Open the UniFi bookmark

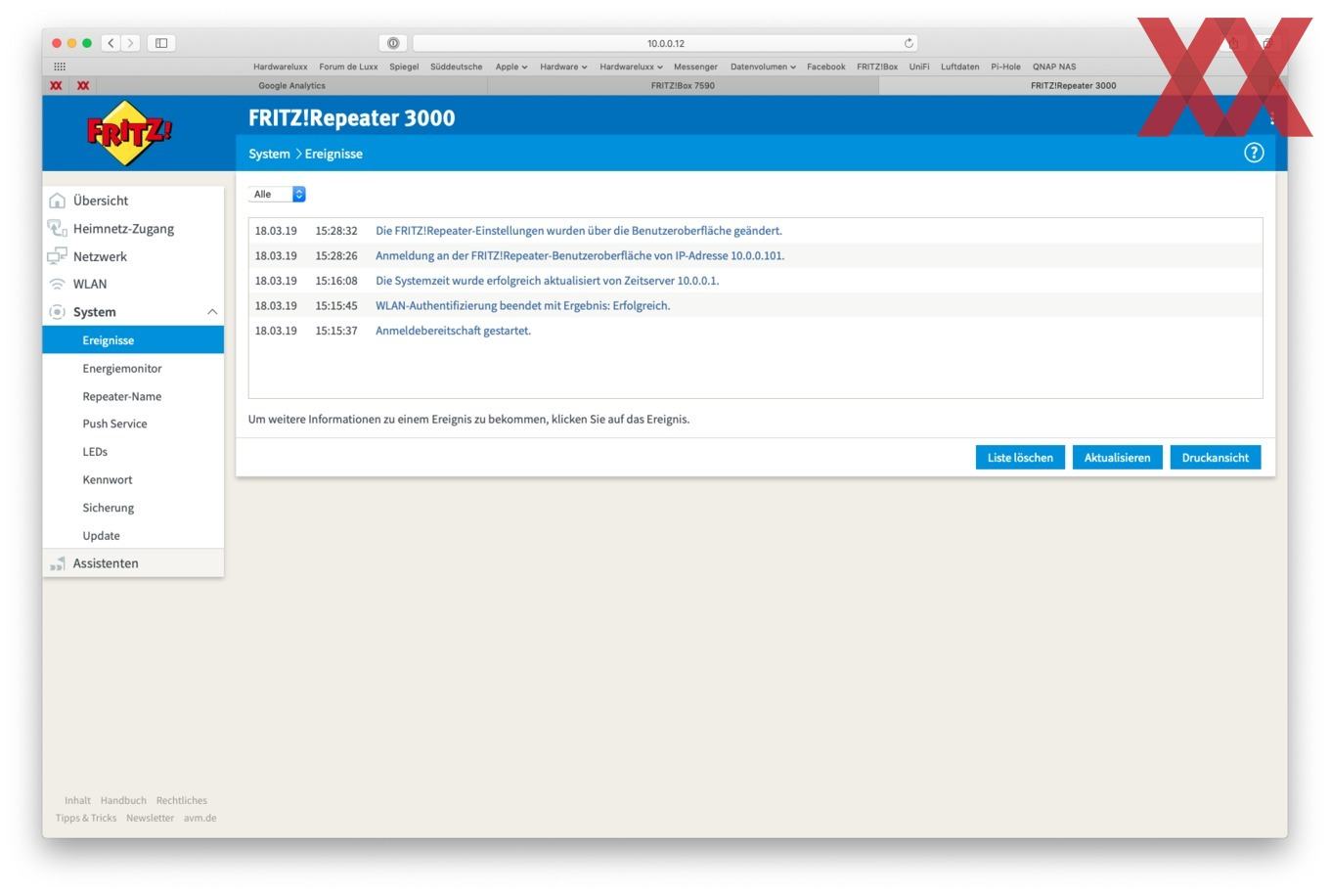coord(919,67)
